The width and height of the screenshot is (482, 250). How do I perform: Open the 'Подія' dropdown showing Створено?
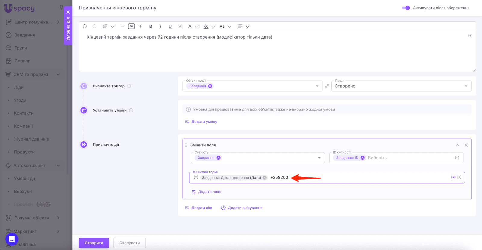(x=401, y=86)
